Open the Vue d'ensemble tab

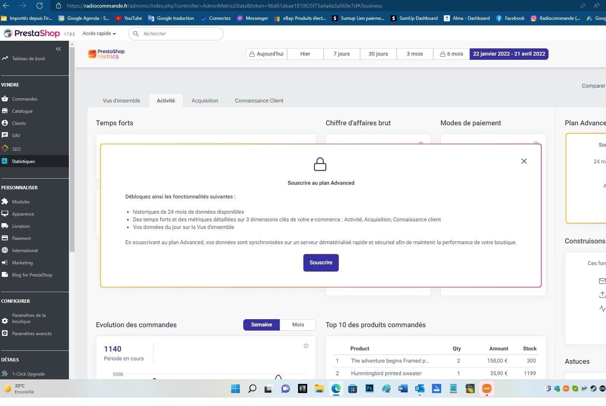(121, 101)
